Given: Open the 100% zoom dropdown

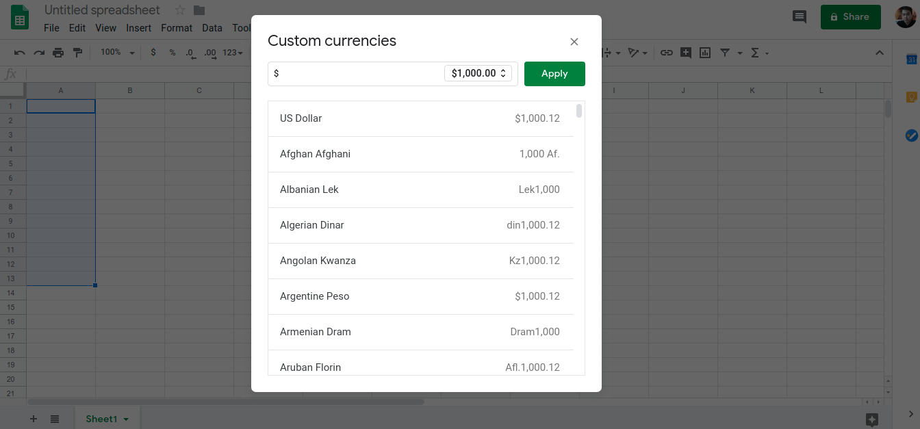Looking at the screenshot, I should tap(115, 53).
